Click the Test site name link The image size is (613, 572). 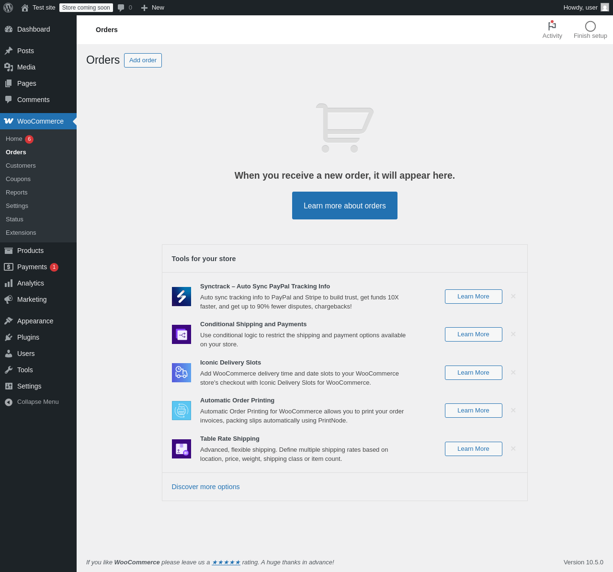tap(44, 8)
